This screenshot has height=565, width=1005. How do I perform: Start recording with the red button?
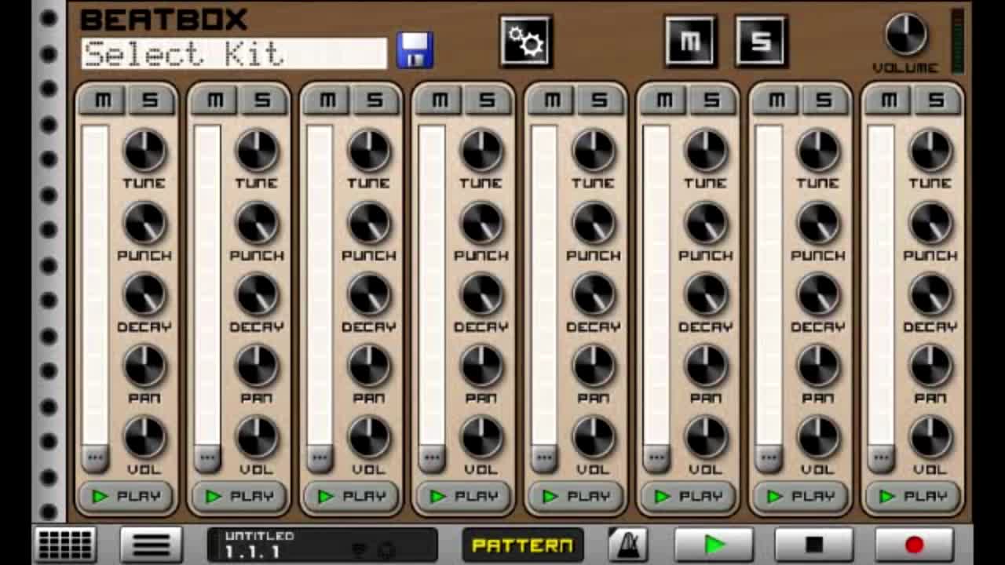(x=915, y=545)
